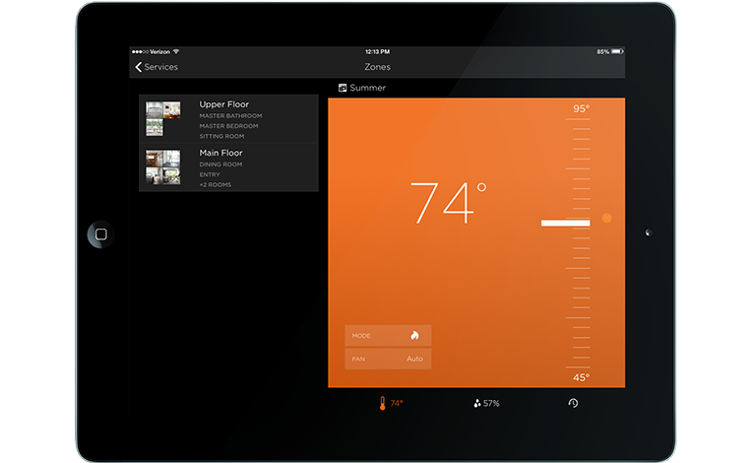This screenshot has width=752, height=463.
Task: Click the heat flame mode icon
Action: 414,336
